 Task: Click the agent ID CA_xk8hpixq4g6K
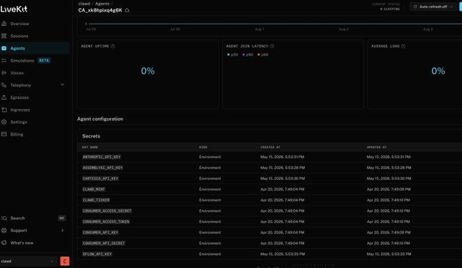(100, 10)
